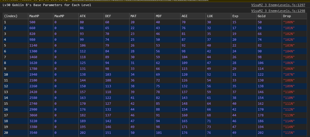Sort table by the (index) column header

[x=10, y=16]
